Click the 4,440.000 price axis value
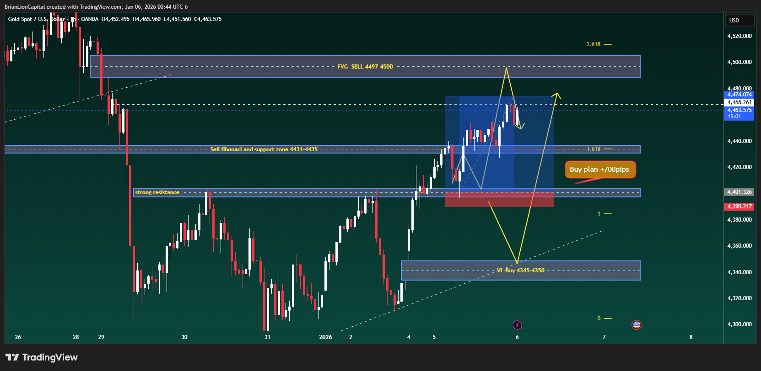Viewport: 761px width, 371px height. (x=739, y=141)
